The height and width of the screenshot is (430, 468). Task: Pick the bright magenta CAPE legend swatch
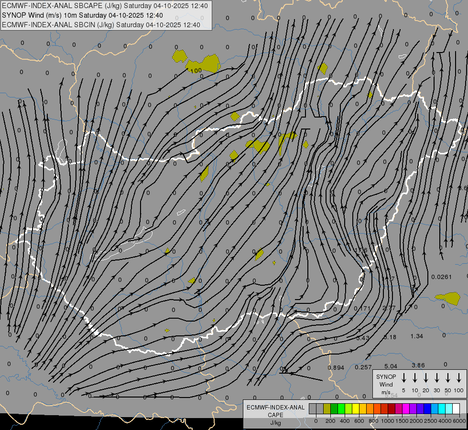pos(406,408)
